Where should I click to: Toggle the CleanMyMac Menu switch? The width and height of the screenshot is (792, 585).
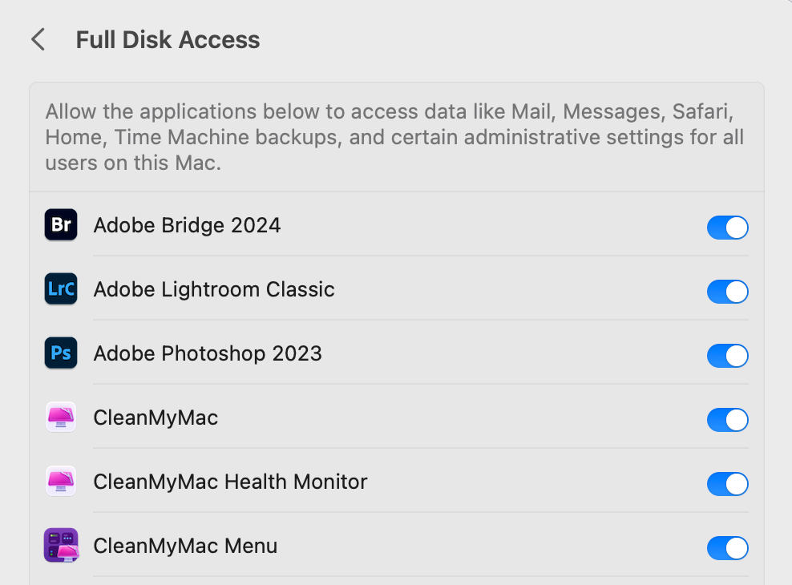[727, 548]
